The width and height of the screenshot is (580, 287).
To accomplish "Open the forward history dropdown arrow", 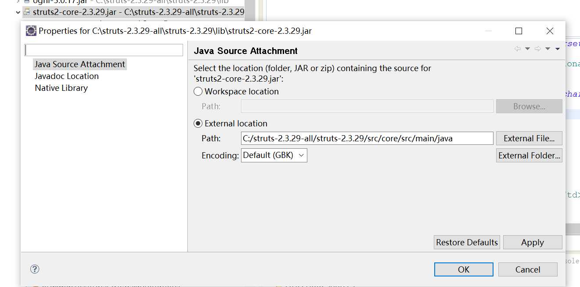I will [548, 49].
